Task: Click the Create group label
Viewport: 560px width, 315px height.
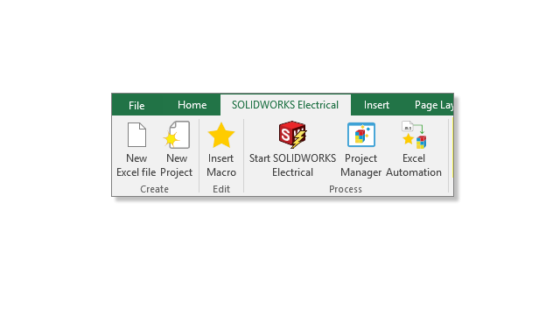Action: [154, 189]
